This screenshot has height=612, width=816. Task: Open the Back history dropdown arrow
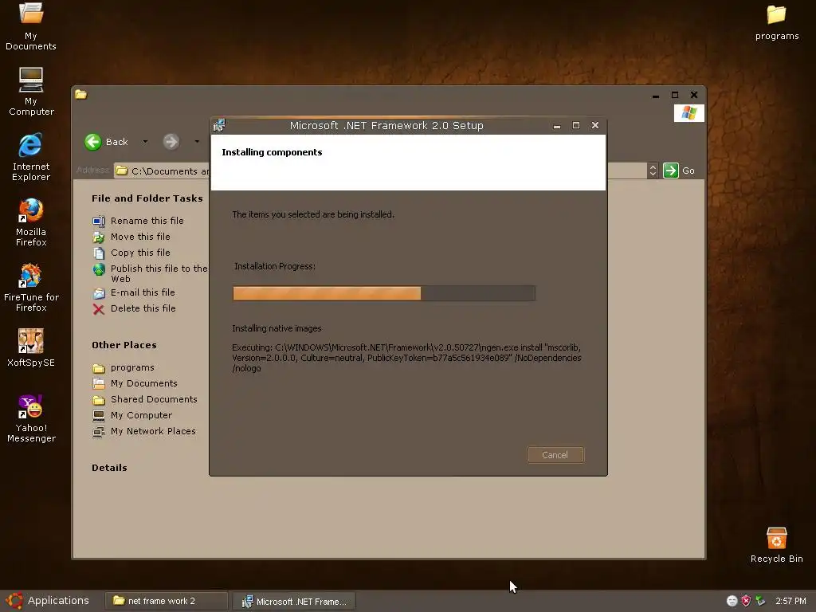pos(145,142)
